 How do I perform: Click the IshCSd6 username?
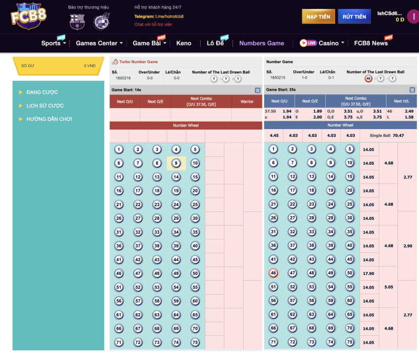click(390, 14)
